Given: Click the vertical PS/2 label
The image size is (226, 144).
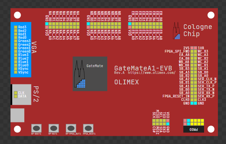Looking at the screenshot, I should (x=36, y=94).
